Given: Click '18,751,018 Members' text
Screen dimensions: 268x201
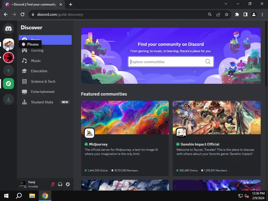Looking at the screenshot, I should click(126, 170).
